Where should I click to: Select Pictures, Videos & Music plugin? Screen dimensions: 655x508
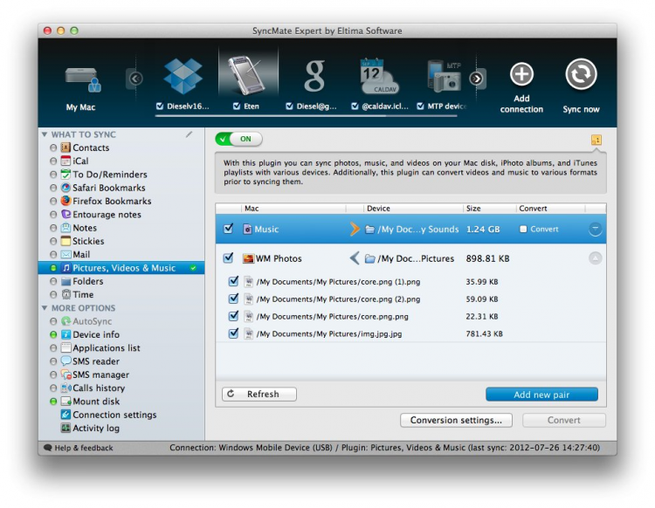click(121, 268)
